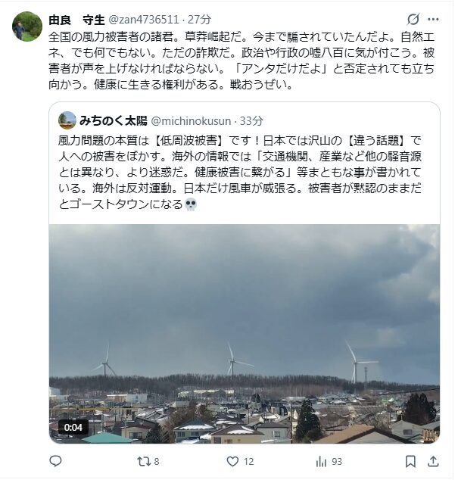View post analytics showing 93 views
This screenshot has height=480, width=458.
point(320,461)
